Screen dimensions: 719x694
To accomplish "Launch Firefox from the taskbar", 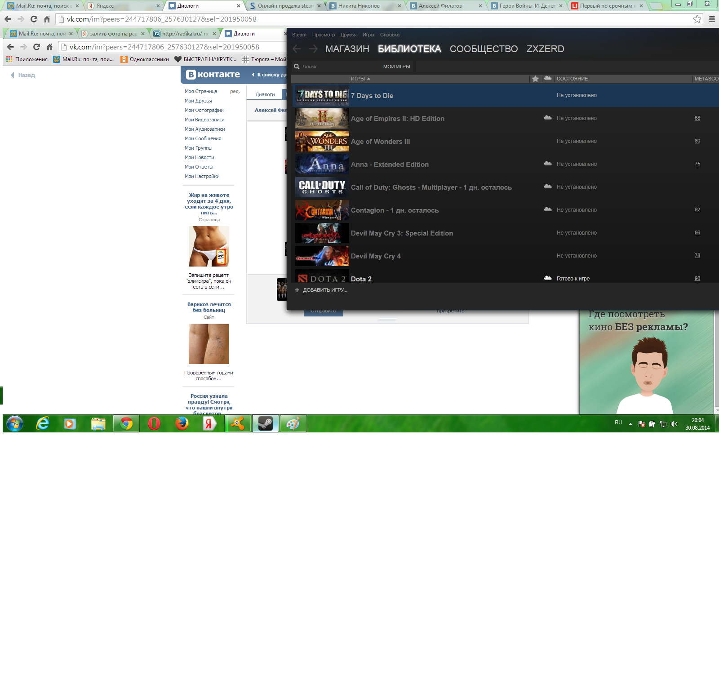I will pos(182,423).
